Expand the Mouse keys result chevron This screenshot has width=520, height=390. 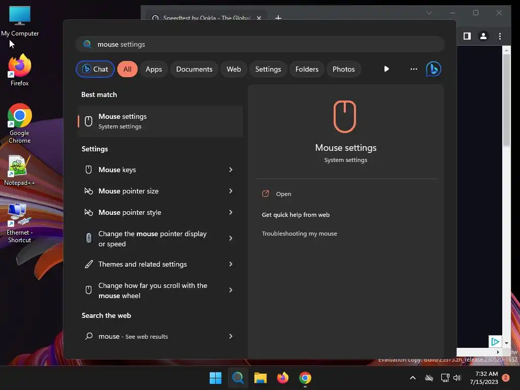click(x=231, y=170)
